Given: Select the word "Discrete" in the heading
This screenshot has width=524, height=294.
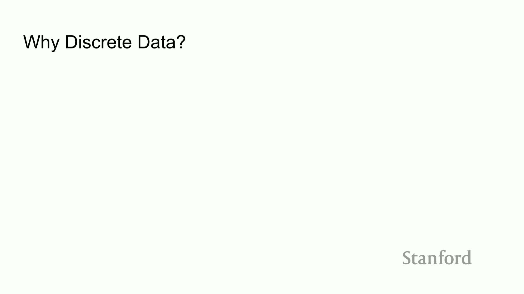Looking at the screenshot, I should pos(98,42).
